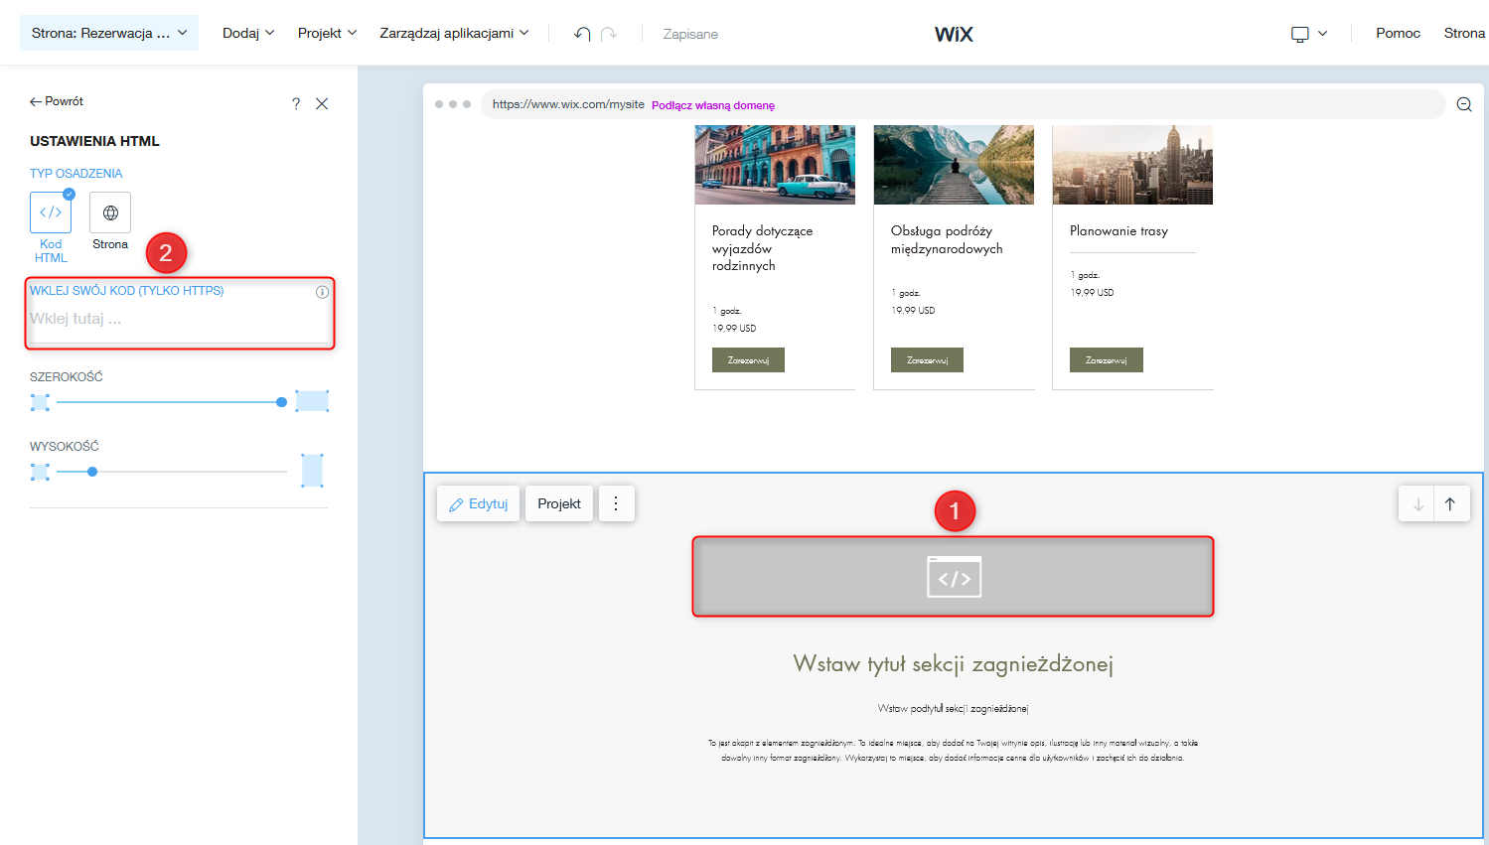Click Zarezerwuj under Planowanie trasy

pyautogui.click(x=1106, y=359)
